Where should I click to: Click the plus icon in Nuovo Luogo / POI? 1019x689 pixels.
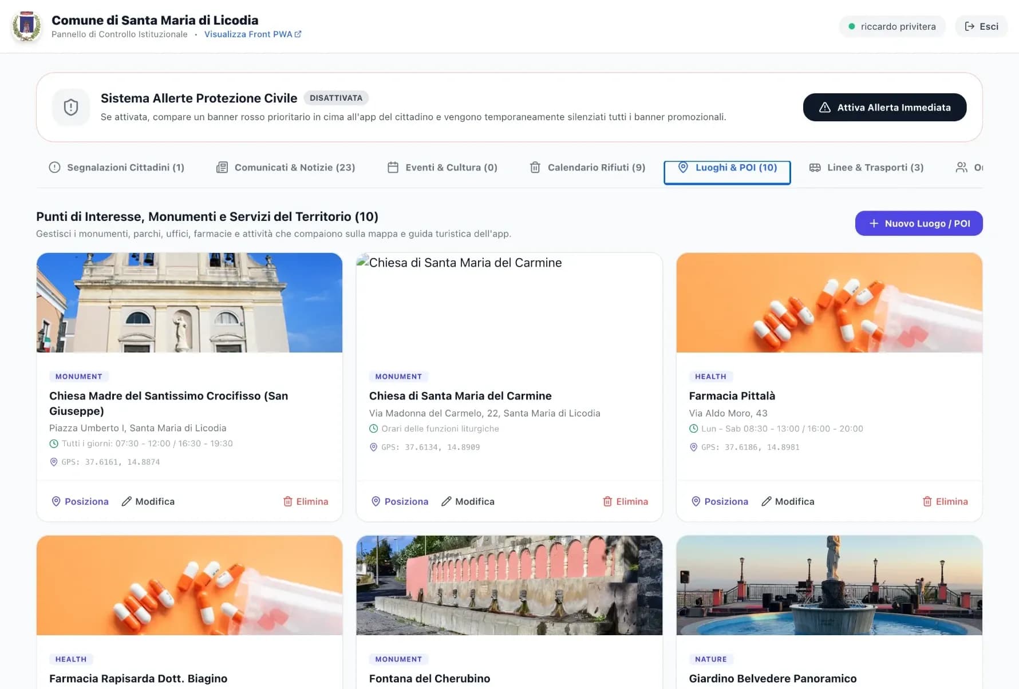click(x=874, y=224)
